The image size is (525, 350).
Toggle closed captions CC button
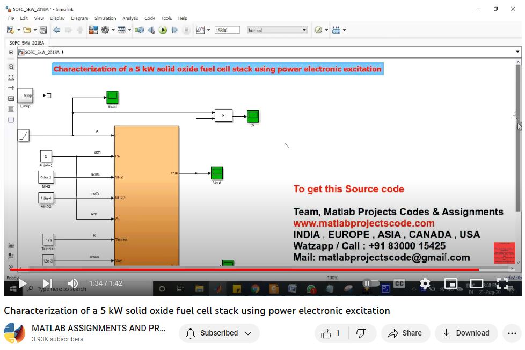click(x=399, y=283)
